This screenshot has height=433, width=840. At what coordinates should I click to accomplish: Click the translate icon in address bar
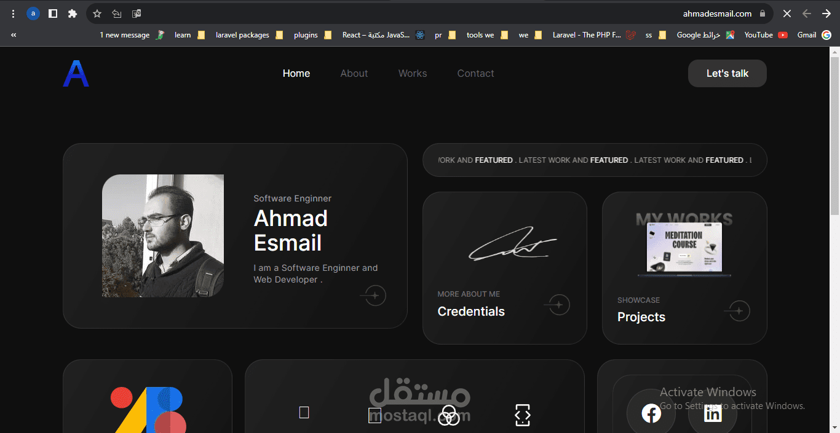click(137, 14)
